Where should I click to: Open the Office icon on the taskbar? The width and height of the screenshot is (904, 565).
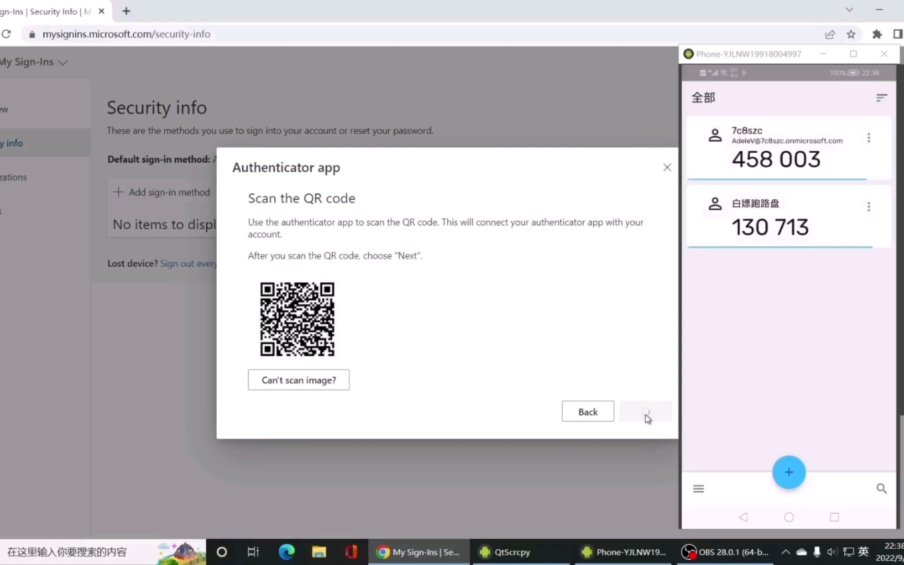click(x=351, y=552)
